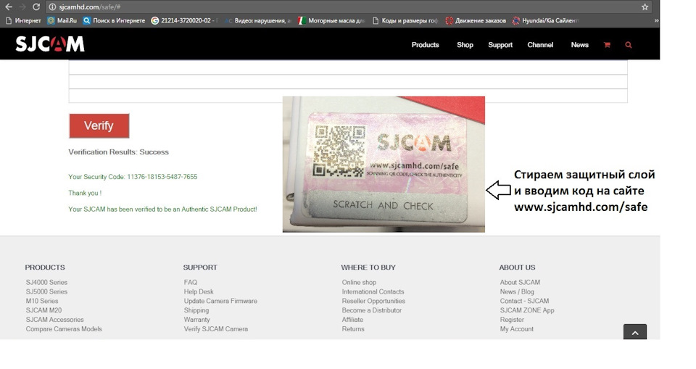696x369 pixels.
Task: Click the red Verify button
Action: pos(99,125)
